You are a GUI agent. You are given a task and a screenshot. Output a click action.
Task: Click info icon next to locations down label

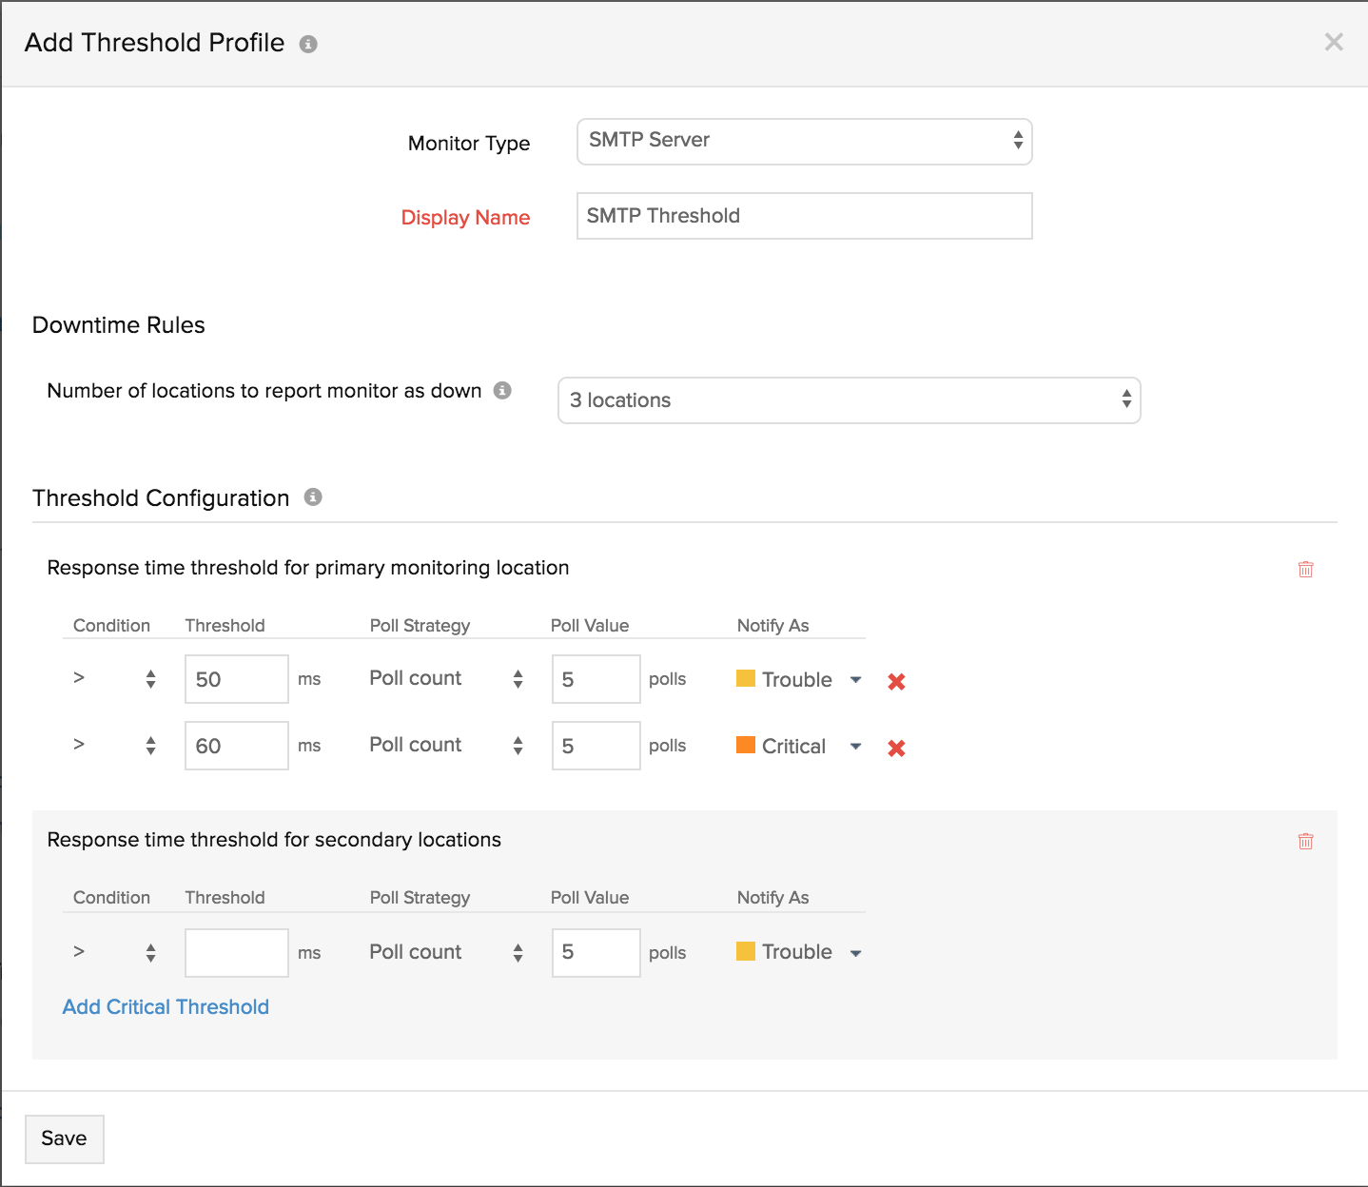pyautogui.click(x=502, y=390)
